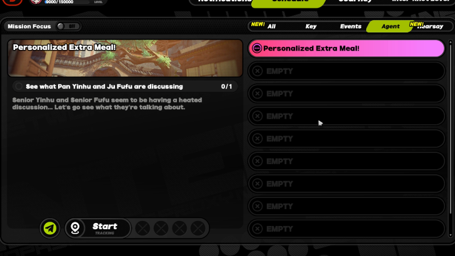Click the location pin tracking icon
The image size is (455, 256).
[x=75, y=228]
